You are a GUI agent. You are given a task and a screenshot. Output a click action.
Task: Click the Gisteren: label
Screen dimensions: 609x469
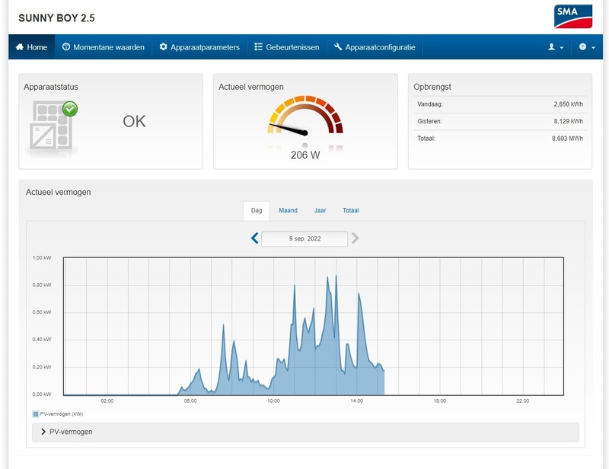click(x=429, y=121)
